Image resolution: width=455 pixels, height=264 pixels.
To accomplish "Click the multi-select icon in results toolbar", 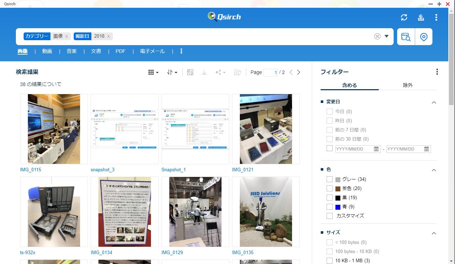I will click(x=190, y=72).
